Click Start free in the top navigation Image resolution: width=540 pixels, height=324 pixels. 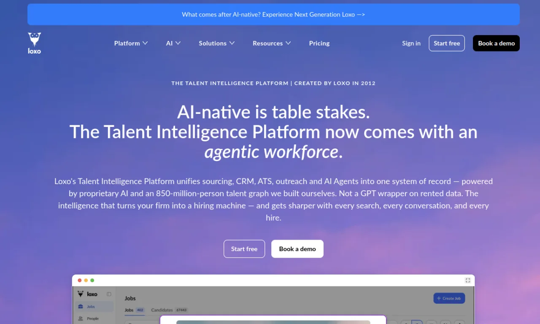pos(447,43)
